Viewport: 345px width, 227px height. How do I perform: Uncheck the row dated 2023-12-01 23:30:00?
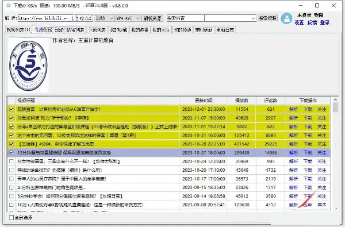pyautogui.click(x=11, y=109)
